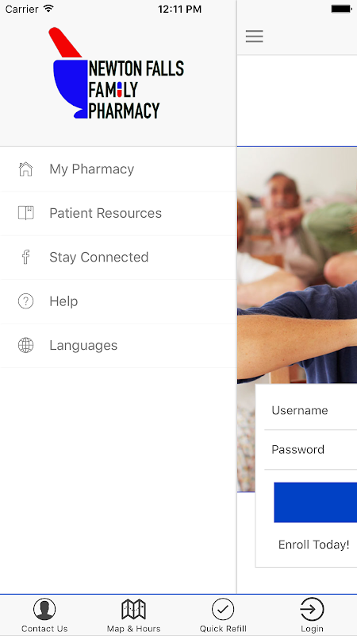The width and height of the screenshot is (357, 636).
Task: Select the Quick Refill checkmark icon
Action: [x=223, y=609]
